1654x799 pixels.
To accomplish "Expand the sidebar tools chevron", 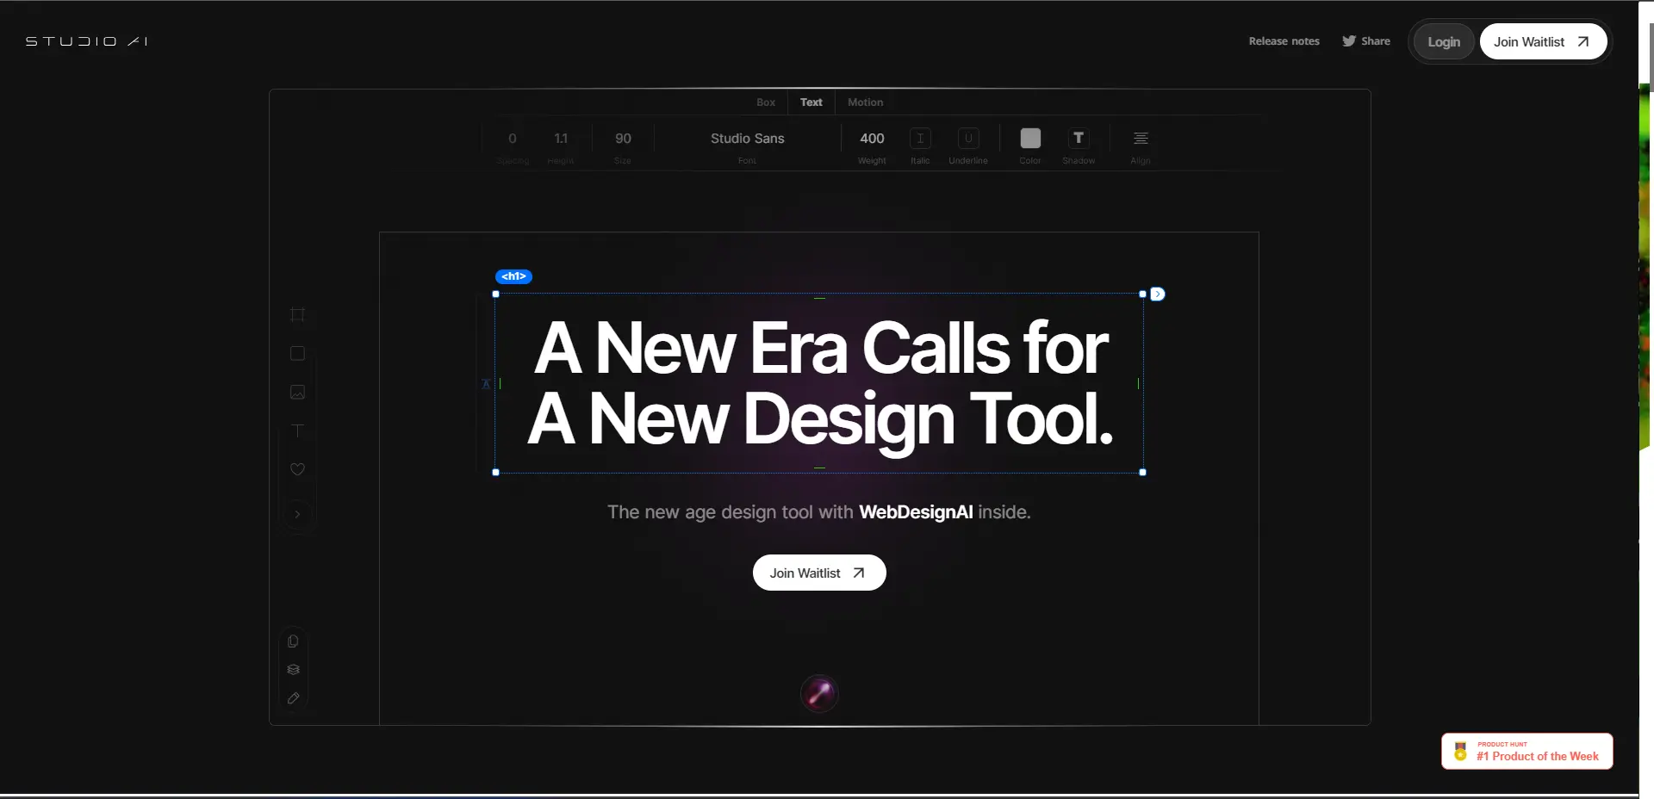I will [x=297, y=515].
